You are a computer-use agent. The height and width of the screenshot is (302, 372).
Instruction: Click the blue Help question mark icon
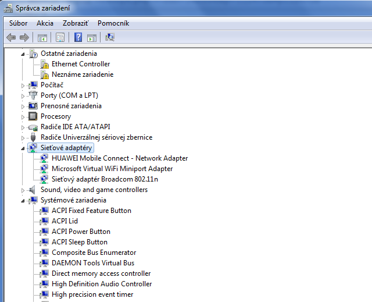pos(78,38)
